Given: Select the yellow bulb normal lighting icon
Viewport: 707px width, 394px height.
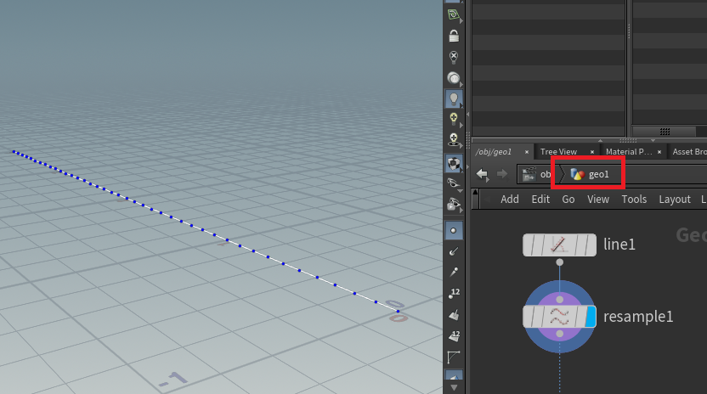Looking at the screenshot, I should 454,119.
